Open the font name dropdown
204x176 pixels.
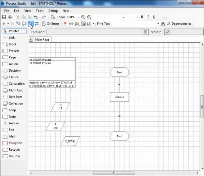coord(123,17)
